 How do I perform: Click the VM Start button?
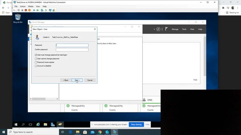tap(16, 124)
